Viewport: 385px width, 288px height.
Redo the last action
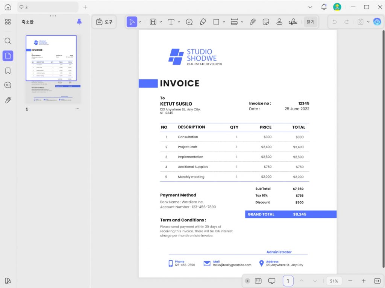347,22
